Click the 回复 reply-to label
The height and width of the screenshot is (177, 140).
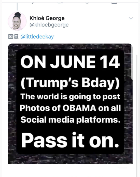[x=13, y=37]
